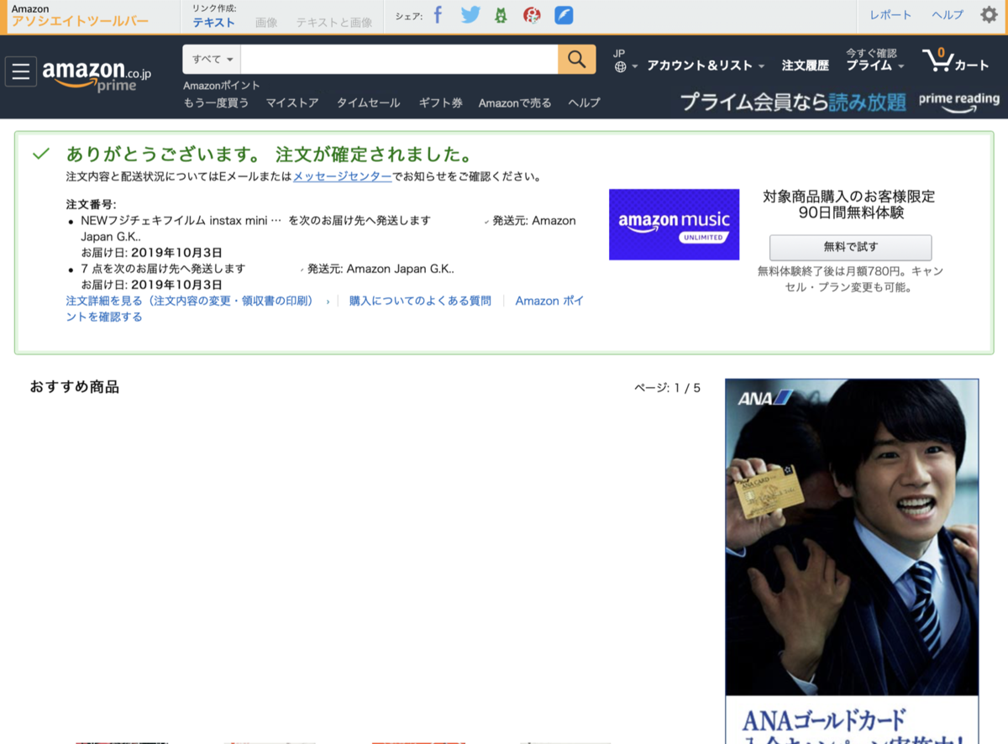This screenshot has width=1008, height=744.
Task: Click the 無料で試す button
Action: click(x=850, y=247)
